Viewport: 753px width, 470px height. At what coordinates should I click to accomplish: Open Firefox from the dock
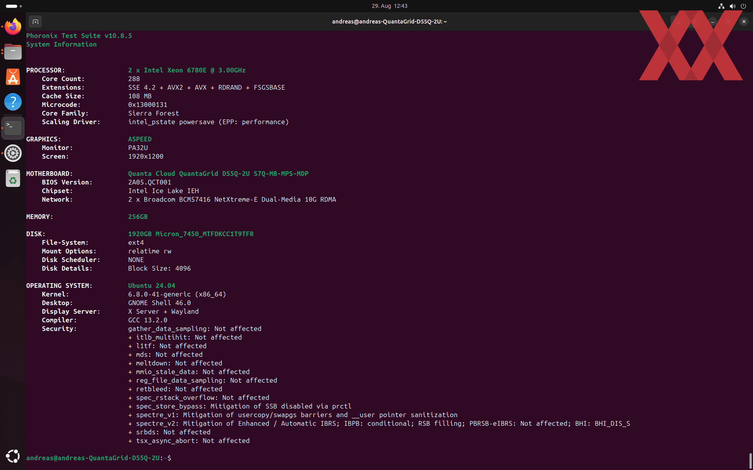click(13, 27)
